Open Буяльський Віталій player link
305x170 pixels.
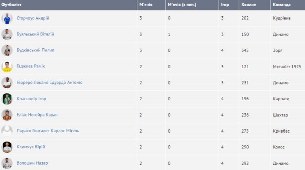pyautogui.click(x=35, y=34)
